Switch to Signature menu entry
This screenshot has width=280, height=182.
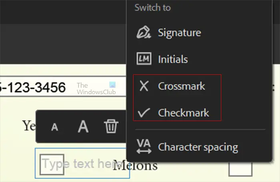180,33
